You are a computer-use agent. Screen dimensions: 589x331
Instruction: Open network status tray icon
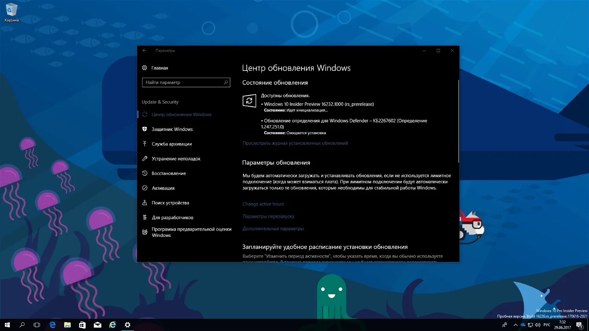coord(530,325)
